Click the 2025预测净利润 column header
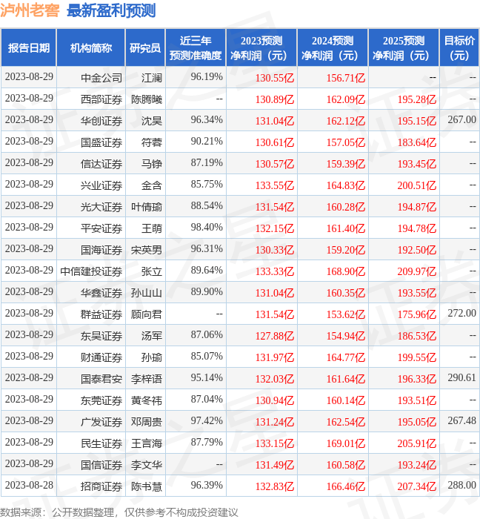This screenshot has width=480, height=519. pos(404,47)
